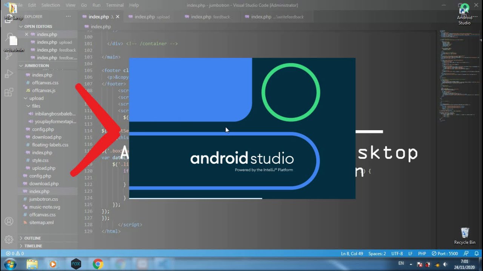Launch Google Chrome from the taskbar
Image resolution: width=483 pixels, height=271 pixels.
(98, 264)
